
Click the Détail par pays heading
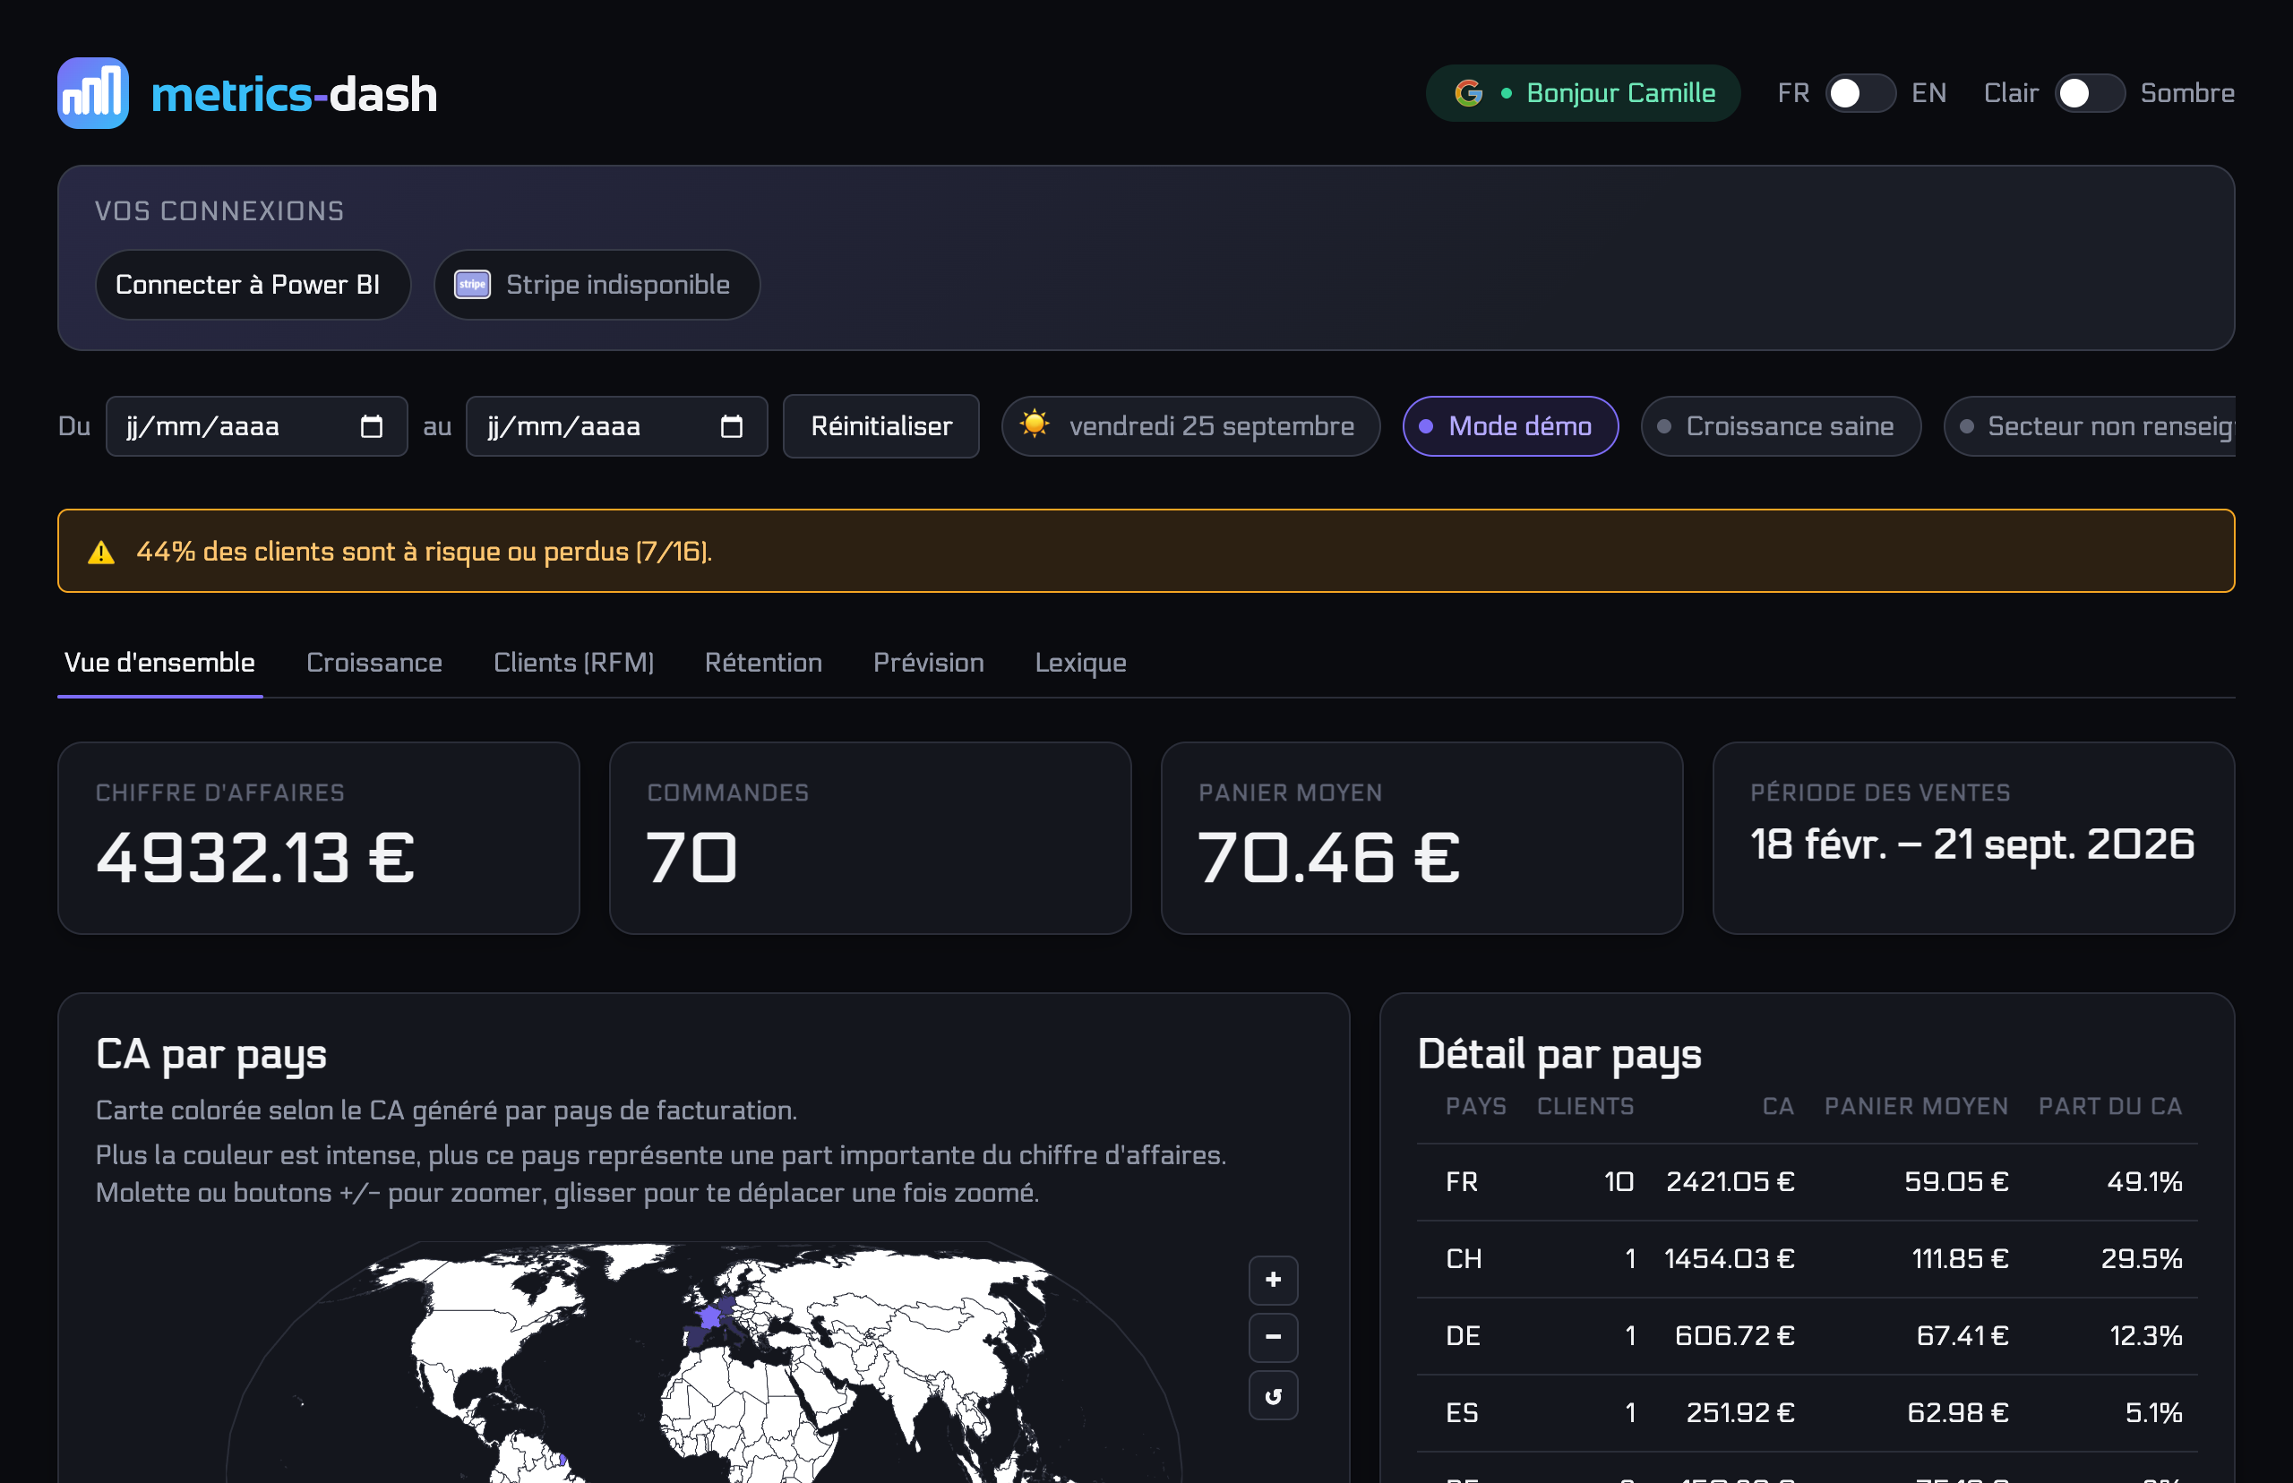(x=1560, y=1056)
